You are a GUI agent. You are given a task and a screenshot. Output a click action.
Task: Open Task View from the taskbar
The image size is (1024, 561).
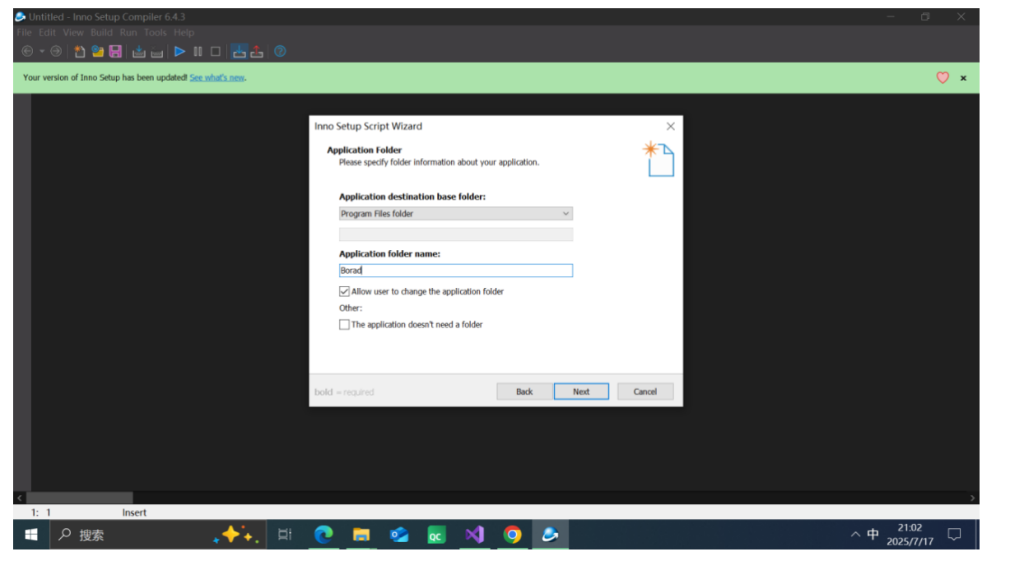click(x=285, y=535)
